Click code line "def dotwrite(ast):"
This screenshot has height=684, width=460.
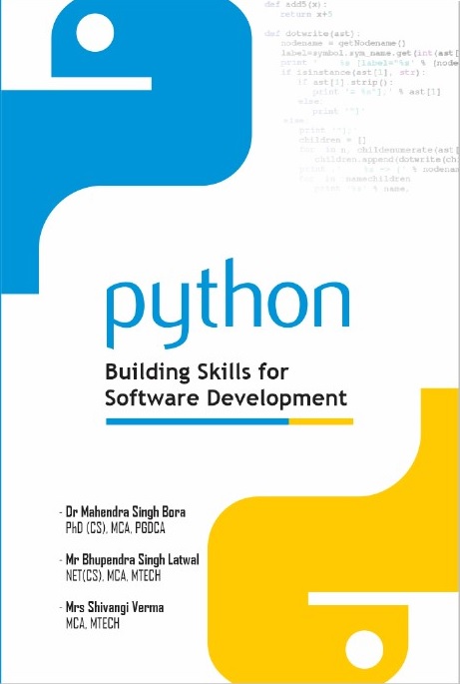click(x=311, y=33)
